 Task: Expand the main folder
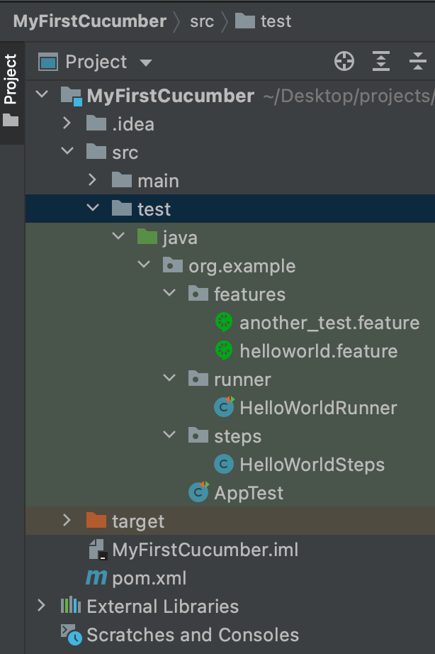(92, 180)
